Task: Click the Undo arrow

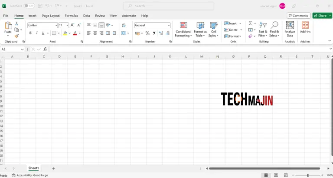Action: pos(47,6)
